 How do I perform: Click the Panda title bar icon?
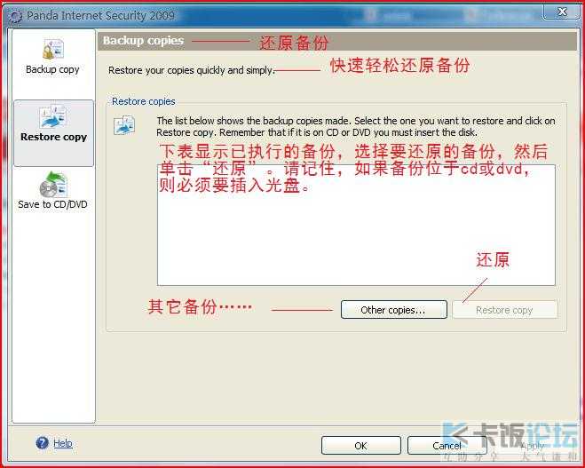(x=14, y=16)
